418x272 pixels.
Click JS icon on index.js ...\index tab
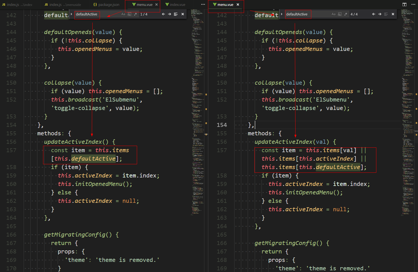4,5
